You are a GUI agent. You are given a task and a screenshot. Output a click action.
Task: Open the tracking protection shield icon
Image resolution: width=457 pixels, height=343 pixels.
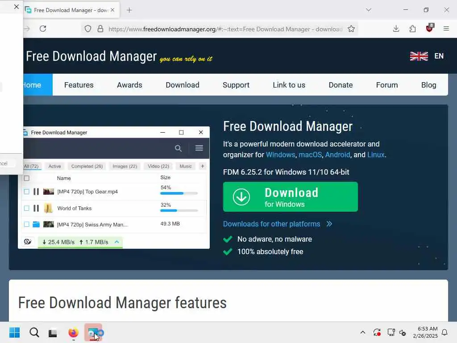(88, 29)
